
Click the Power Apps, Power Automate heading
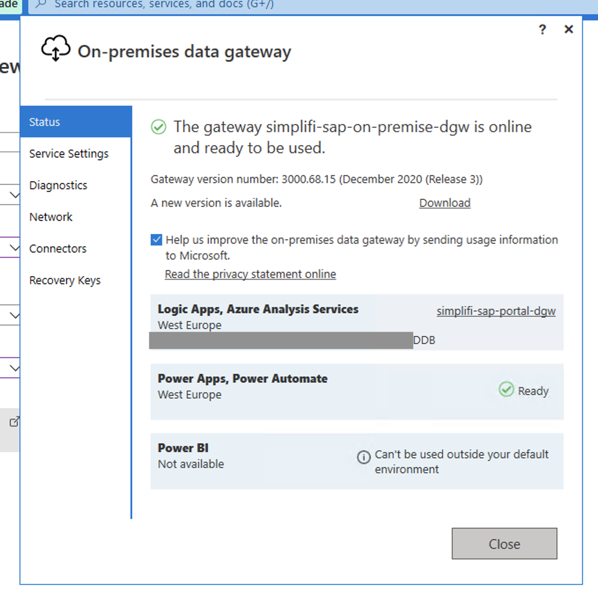point(243,379)
